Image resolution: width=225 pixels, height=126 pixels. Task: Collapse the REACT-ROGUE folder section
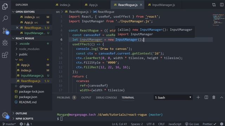click(32, 38)
